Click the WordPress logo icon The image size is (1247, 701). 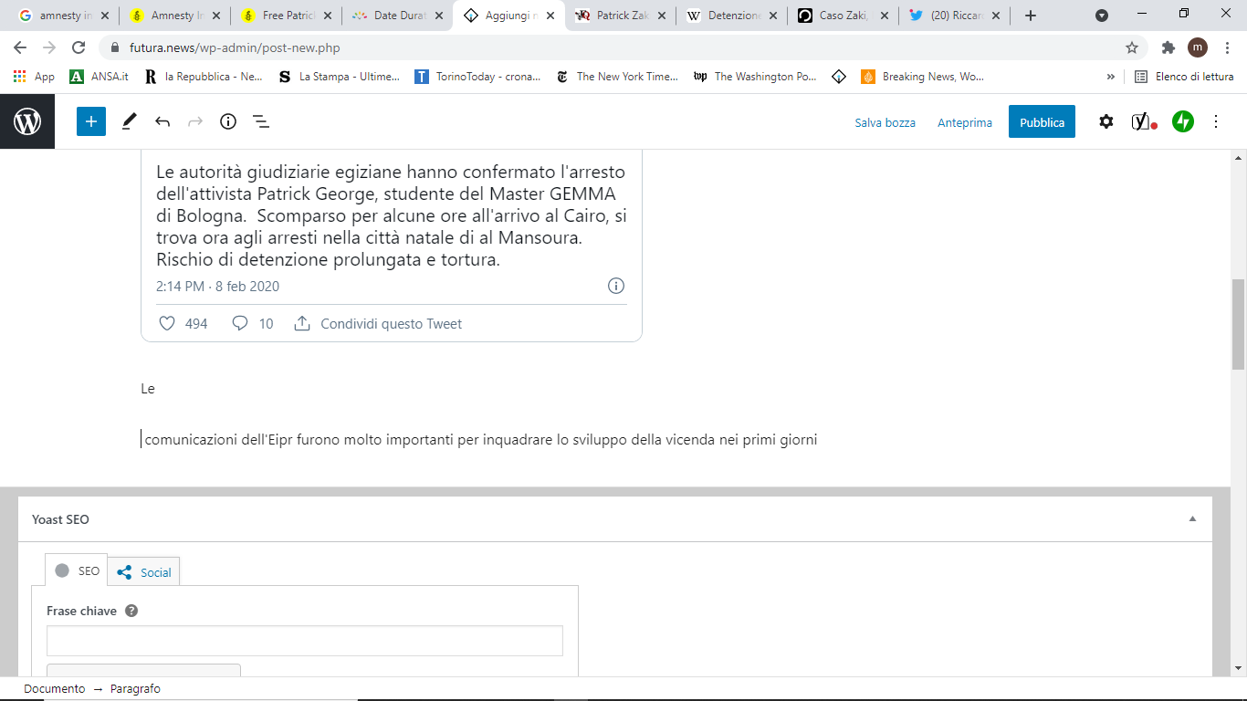pos(27,121)
